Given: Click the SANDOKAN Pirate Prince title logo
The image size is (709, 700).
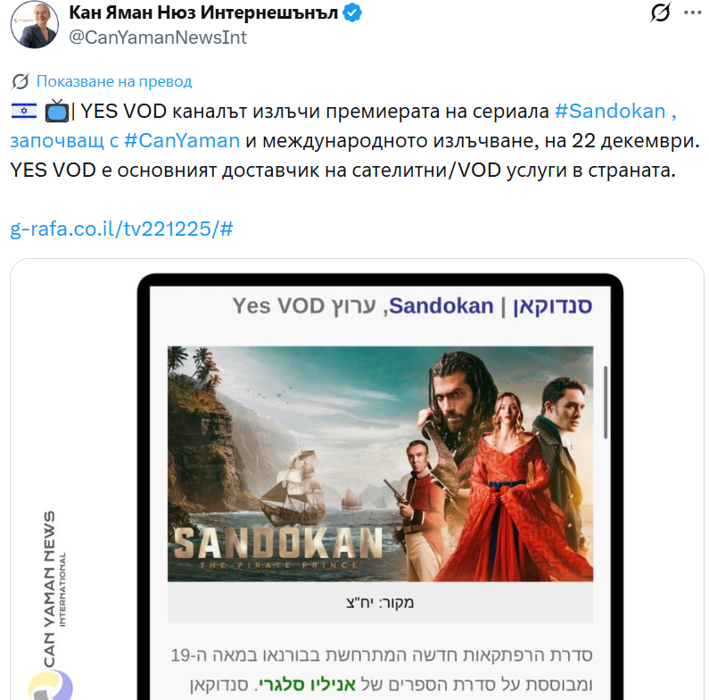Looking at the screenshot, I should 278,546.
